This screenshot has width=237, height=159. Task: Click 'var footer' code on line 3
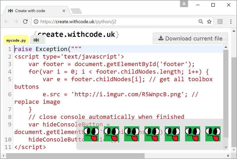point(111,64)
